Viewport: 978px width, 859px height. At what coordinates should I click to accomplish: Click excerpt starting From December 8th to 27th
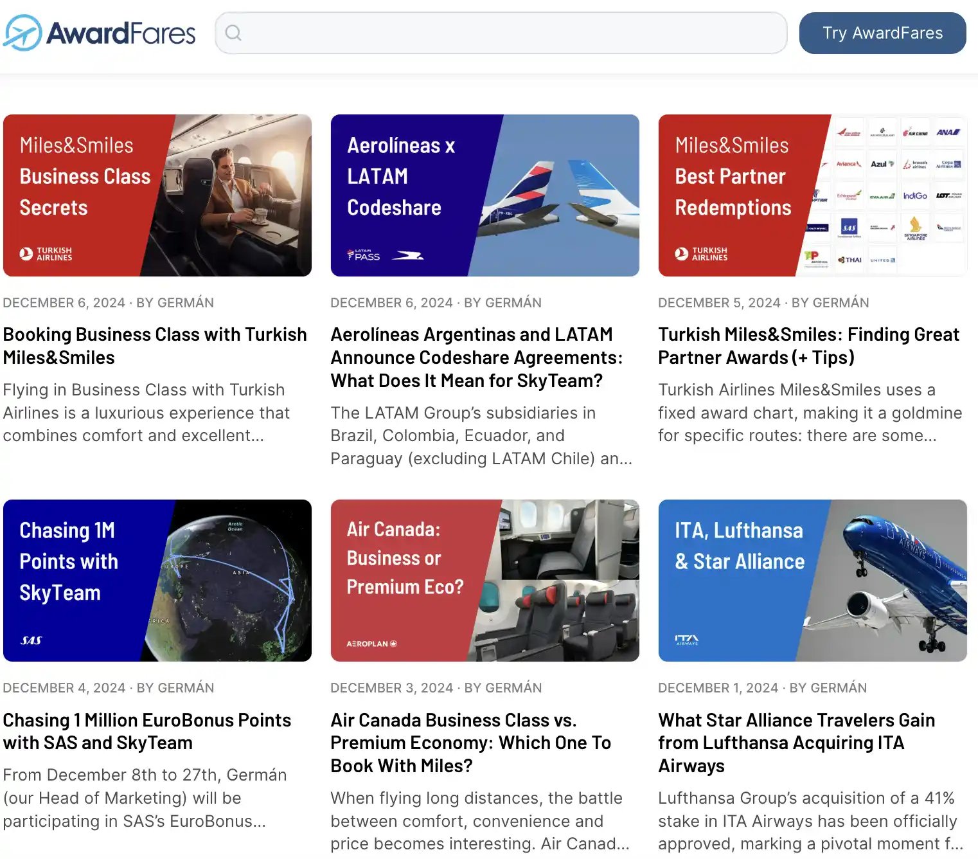(x=145, y=798)
